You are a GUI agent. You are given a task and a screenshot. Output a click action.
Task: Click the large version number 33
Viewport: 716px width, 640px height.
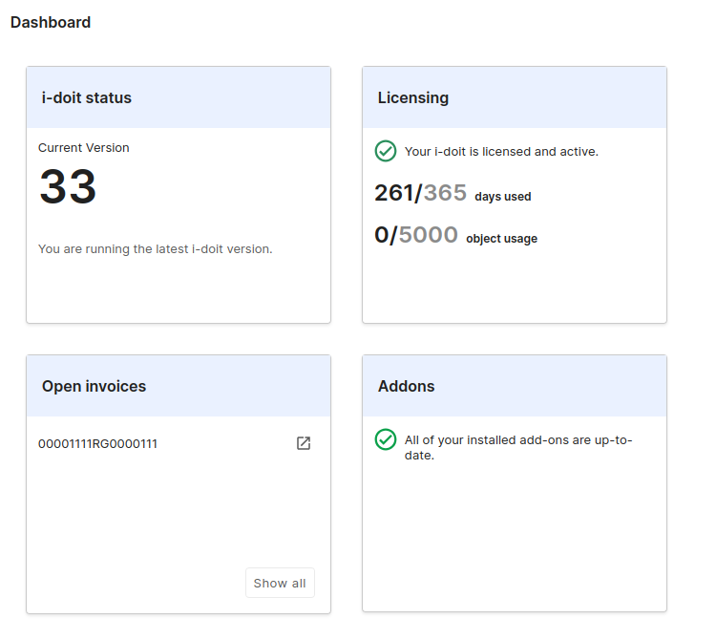68,187
